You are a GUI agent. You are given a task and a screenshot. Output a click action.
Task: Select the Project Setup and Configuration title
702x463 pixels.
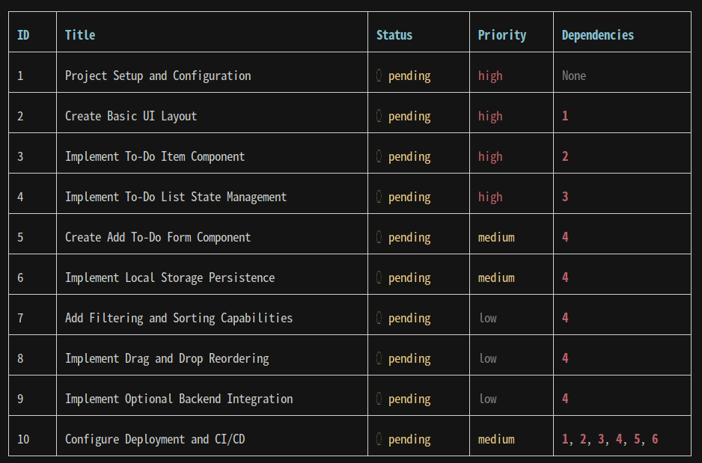pyautogui.click(x=158, y=76)
